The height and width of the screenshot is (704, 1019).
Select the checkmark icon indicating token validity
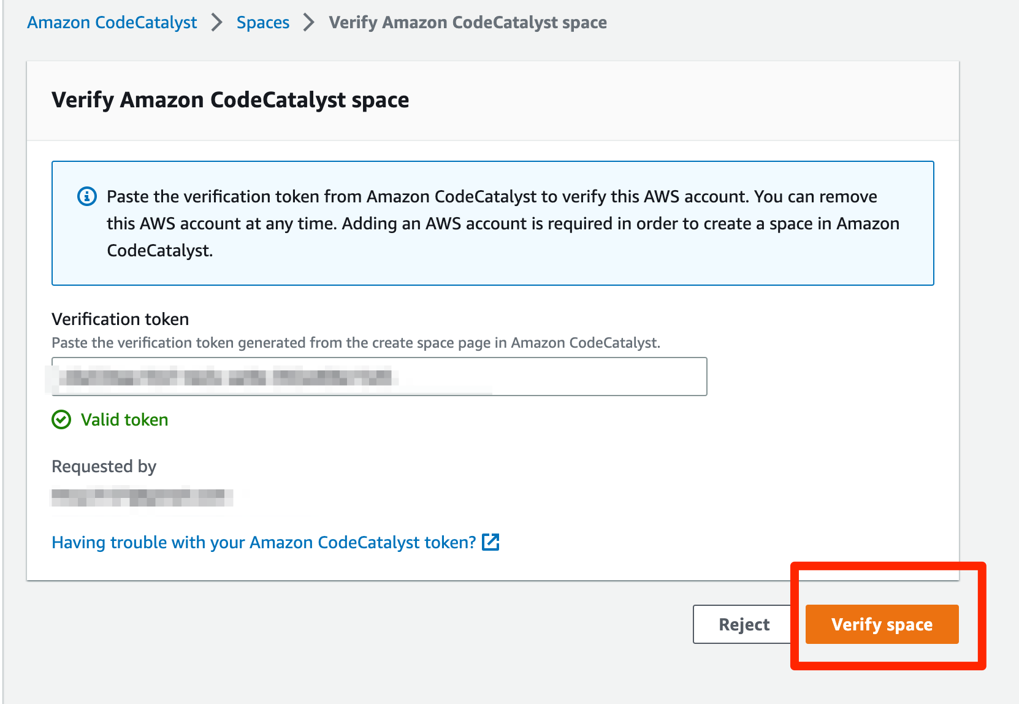coord(61,420)
